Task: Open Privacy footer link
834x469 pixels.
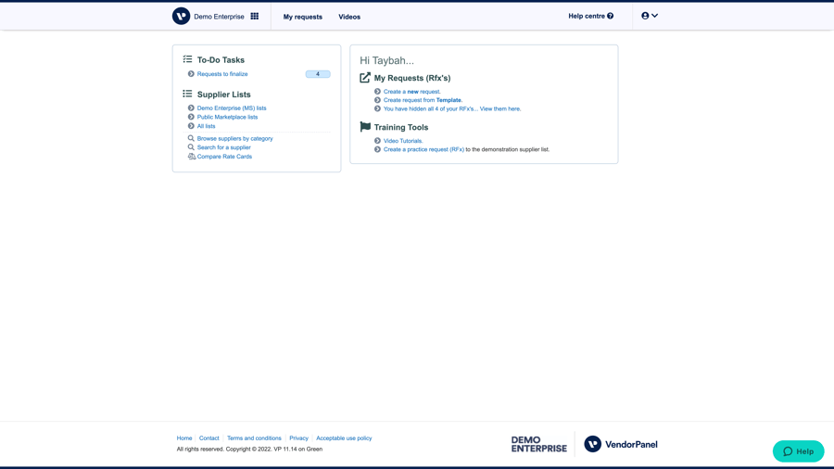Action: (299, 438)
